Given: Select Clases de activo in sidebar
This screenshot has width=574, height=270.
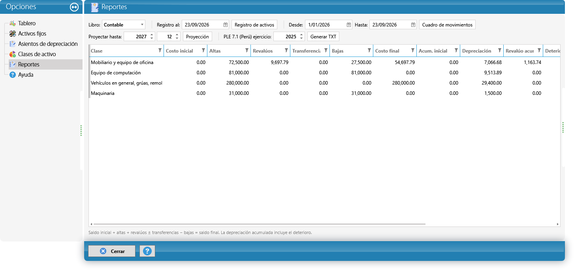Looking at the screenshot, I should point(37,54).
